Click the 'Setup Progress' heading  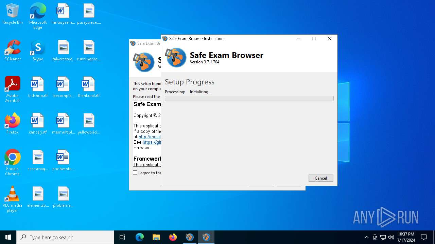click(190, 82)
